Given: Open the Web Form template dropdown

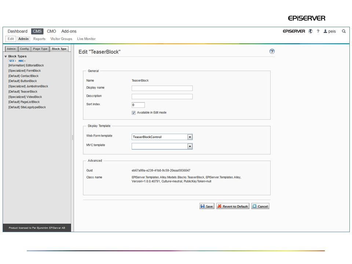Looking at the screenshot, I should point(190,137).
